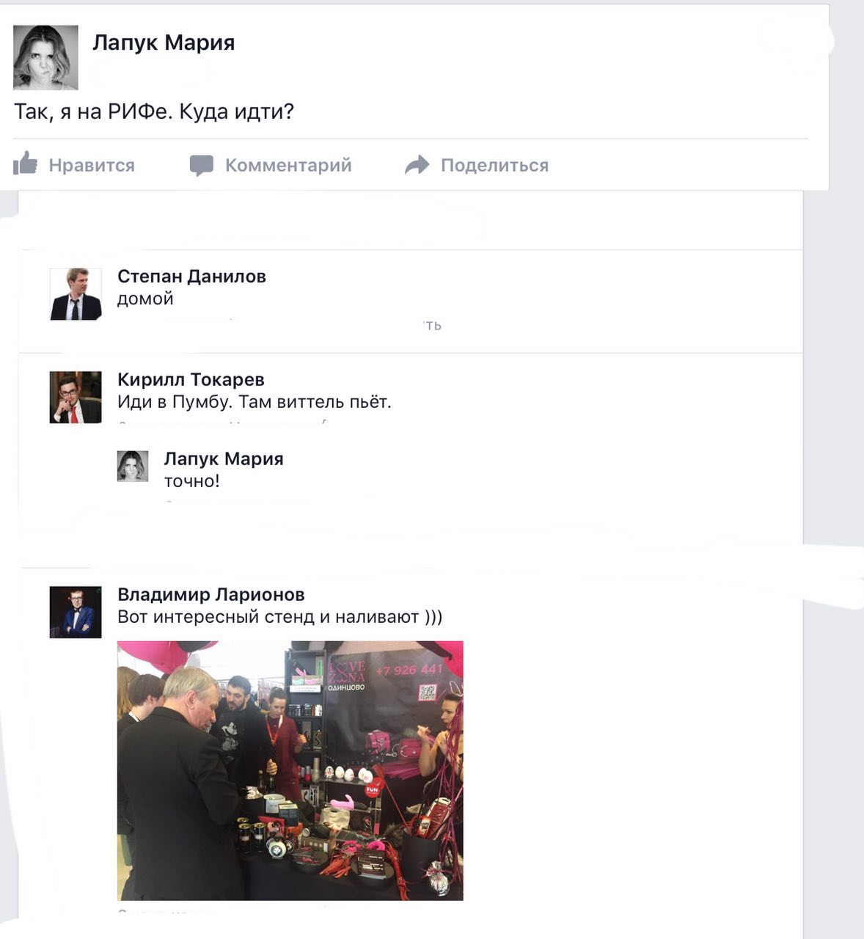Image resolution: width=864 pixels, height=939 pixels.
Task: Click the thumbs-up Like icon
Action: tap(26, 163)
